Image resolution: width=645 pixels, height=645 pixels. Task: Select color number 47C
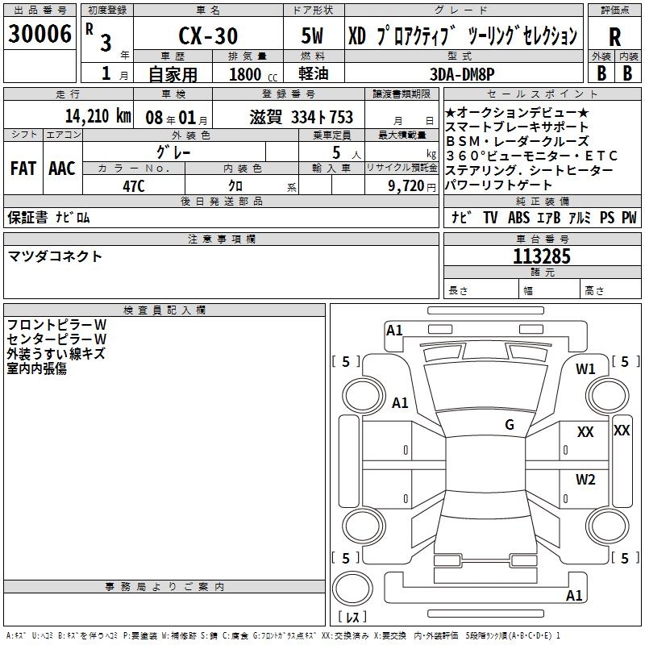click(134, 186)
